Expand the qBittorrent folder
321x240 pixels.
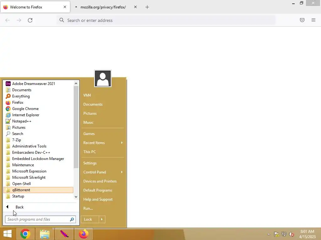point(38,190)
